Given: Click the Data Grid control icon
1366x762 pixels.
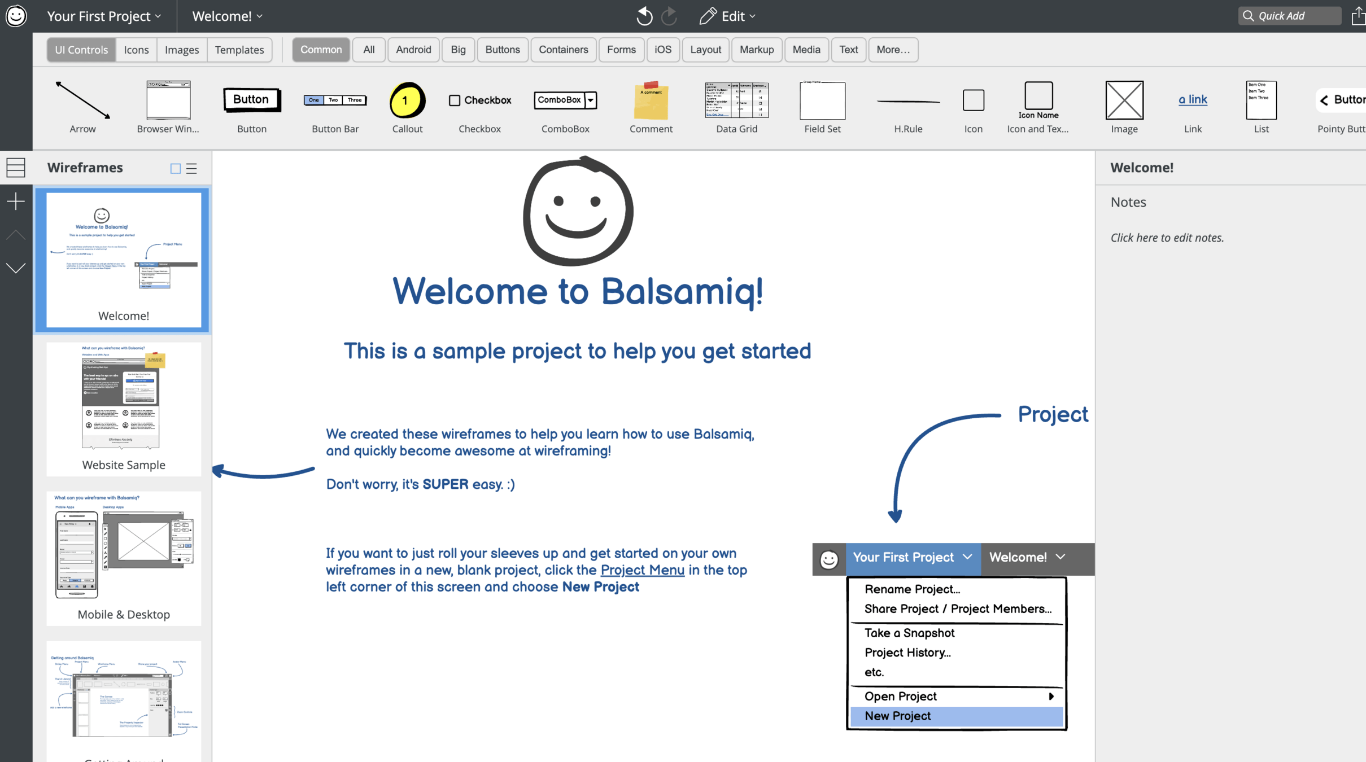Looking at the screenshot, I should tap(736, 100).
